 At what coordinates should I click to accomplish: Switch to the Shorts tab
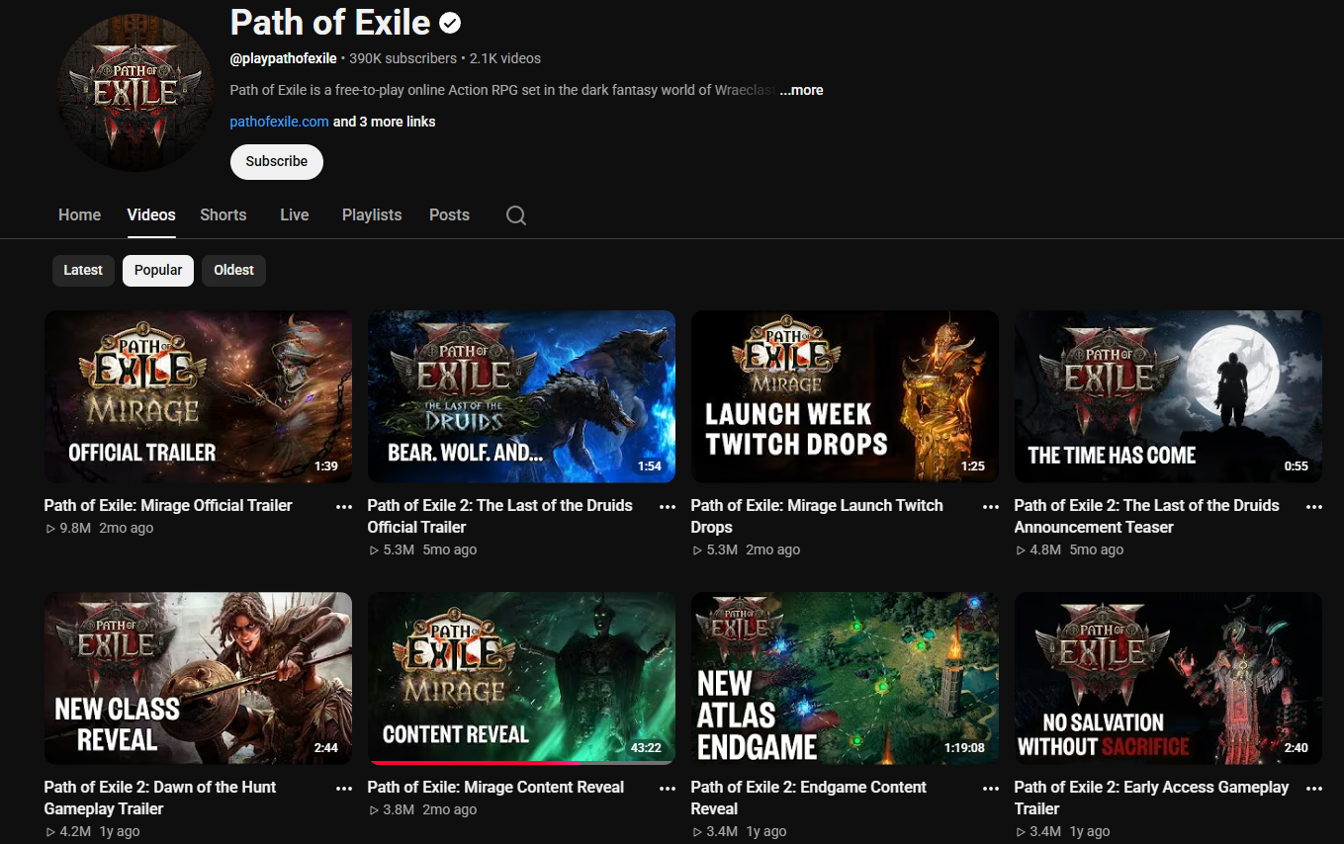(224, 214)
